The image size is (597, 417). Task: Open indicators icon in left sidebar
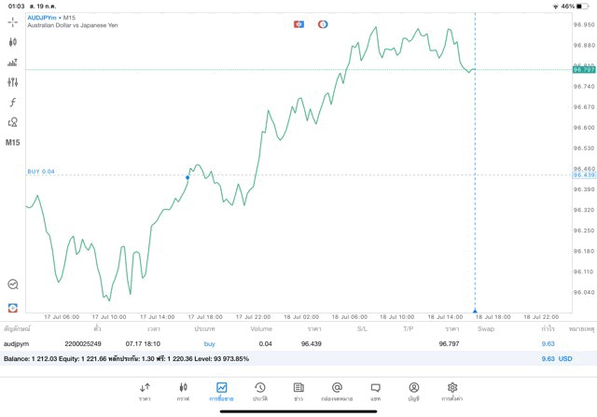click(13, 62)
